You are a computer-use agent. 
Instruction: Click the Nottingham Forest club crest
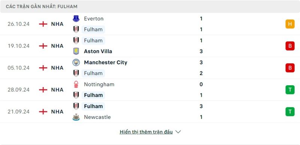[x=76, y=84]
